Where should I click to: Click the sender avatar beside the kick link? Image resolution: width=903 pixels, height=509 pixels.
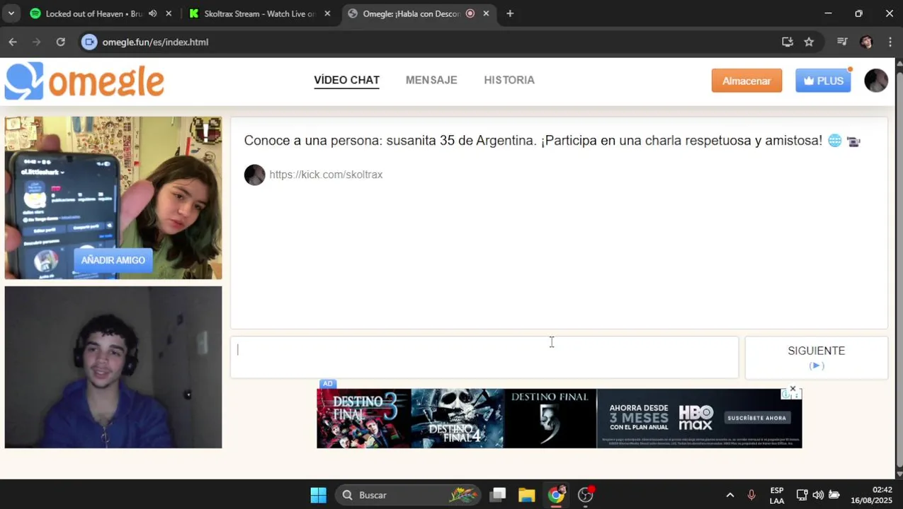254,175
